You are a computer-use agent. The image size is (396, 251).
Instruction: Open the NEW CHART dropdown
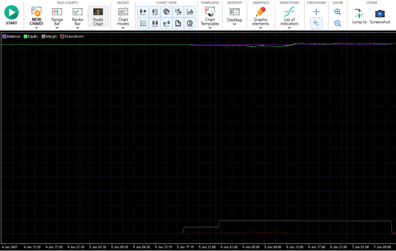(x=37, y=28)
